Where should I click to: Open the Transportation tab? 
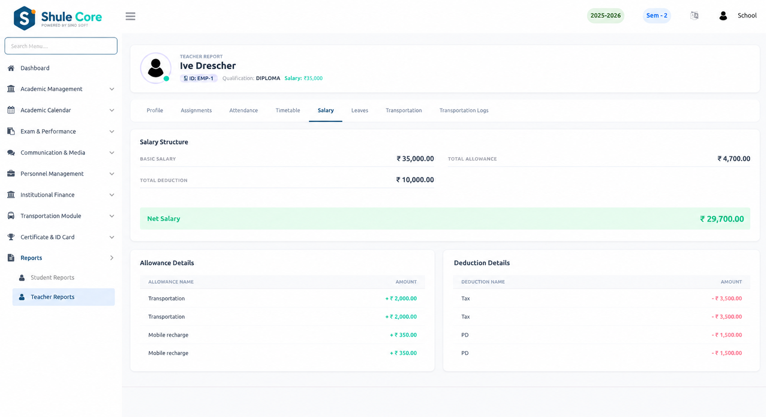click(x=404, y=110)
